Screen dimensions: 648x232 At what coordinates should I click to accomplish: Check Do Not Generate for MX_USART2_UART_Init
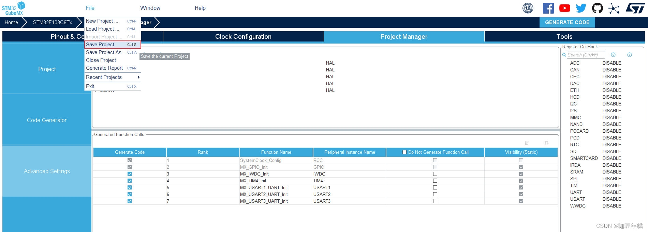(x=435, y=194)
